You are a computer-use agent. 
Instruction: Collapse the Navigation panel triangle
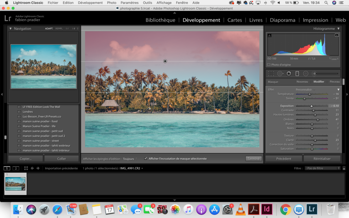point(11,29)
